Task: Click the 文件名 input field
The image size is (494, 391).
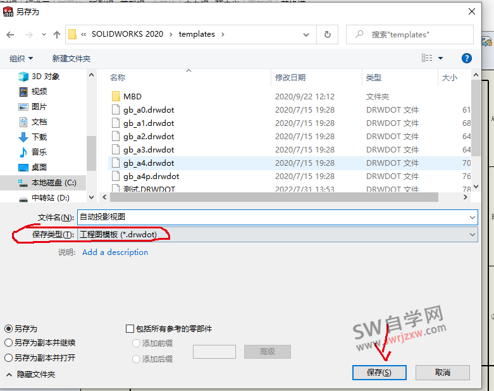Action: [273, 217]
